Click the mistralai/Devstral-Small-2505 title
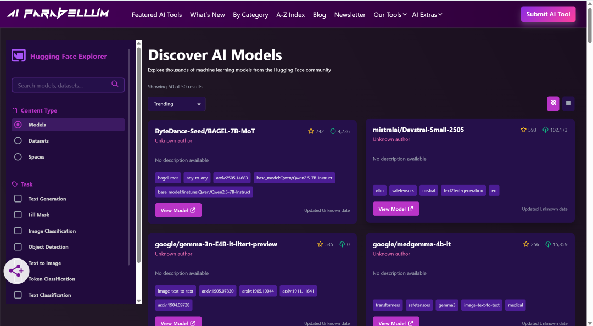593x326 pixels. (418, 130)
